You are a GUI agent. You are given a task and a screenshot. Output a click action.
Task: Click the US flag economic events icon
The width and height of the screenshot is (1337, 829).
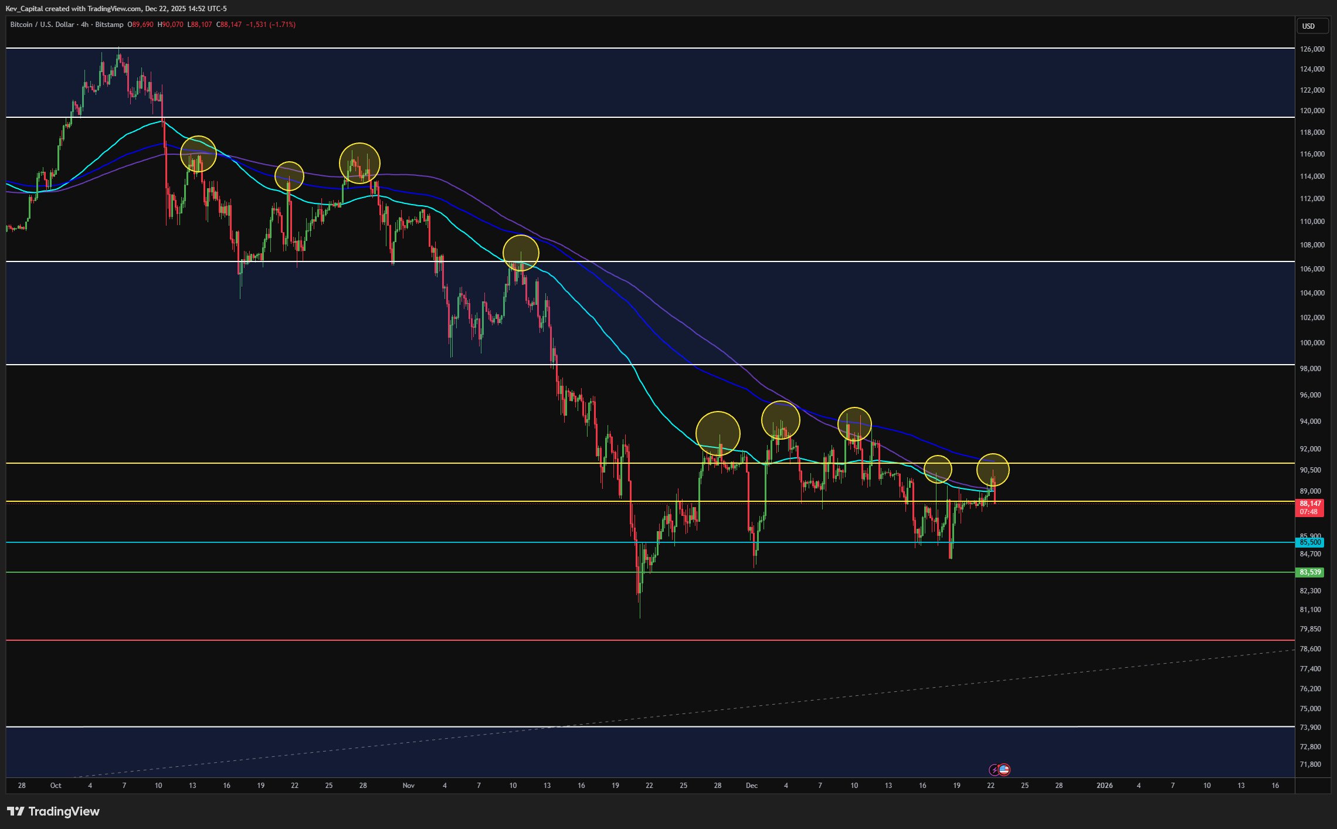1005,770
